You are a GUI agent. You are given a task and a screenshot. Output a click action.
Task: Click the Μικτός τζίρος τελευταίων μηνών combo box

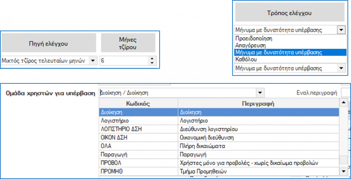pyautogui.click(x=49, y=61)
